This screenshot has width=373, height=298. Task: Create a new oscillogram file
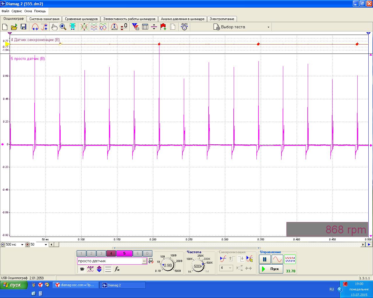[5, 27]
